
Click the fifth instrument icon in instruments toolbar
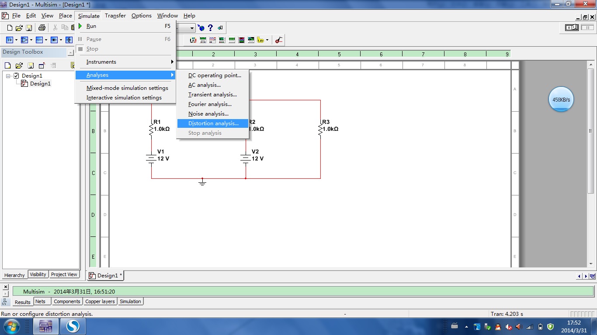(x=232, y=40)
